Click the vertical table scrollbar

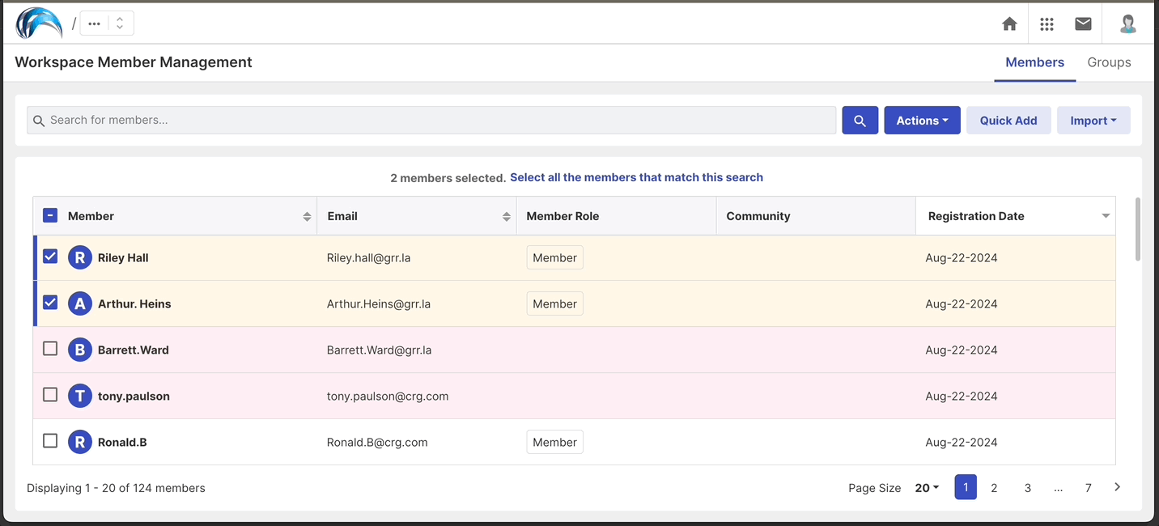[1137, 229]
